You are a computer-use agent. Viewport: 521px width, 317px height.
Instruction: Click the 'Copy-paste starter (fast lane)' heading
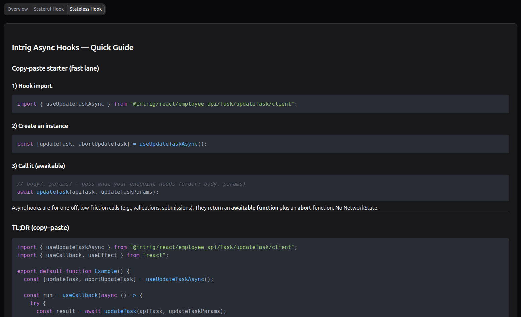(56, 68)
